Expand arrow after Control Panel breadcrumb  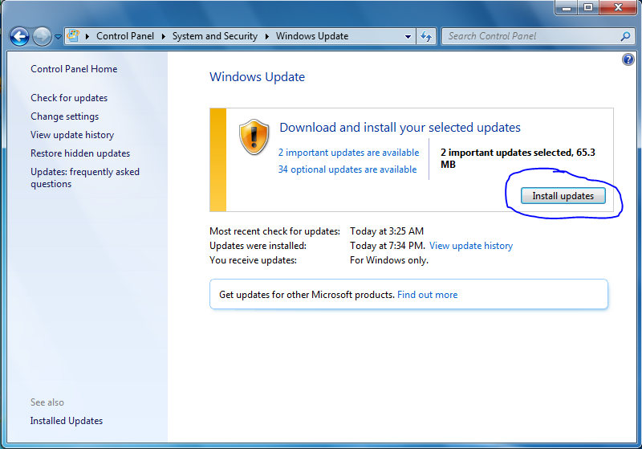pyautogui.click(x=164, y=36)
